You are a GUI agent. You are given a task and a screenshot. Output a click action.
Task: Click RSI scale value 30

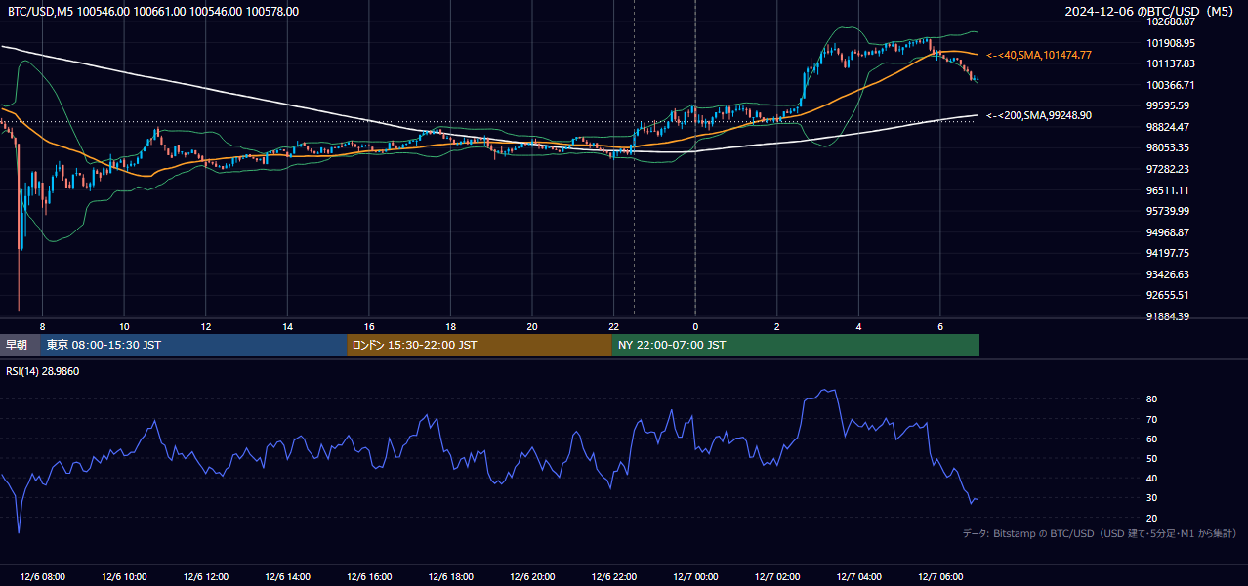[1152, 497]
